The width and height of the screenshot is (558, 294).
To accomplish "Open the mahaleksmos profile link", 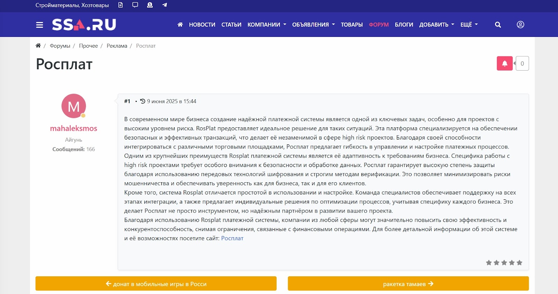I will (74, 128).
